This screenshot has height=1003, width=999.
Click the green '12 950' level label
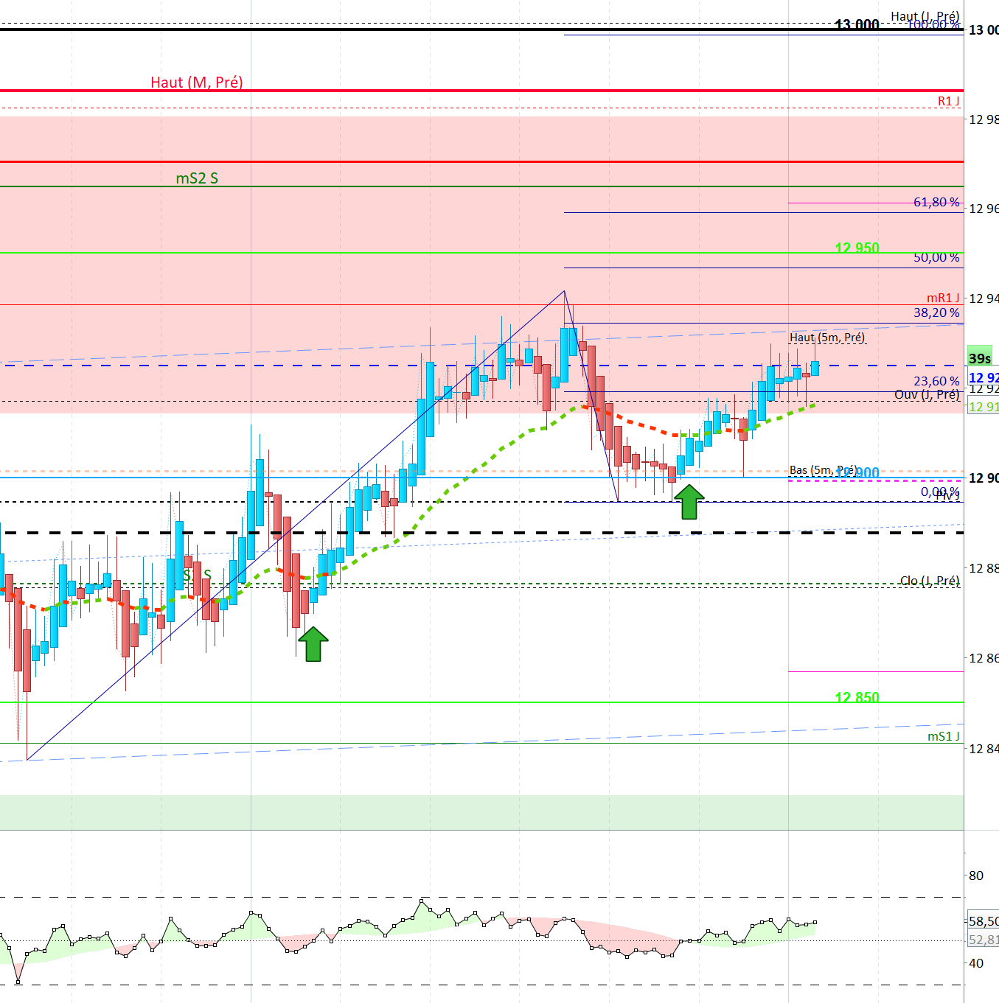[x=857, y=248]
